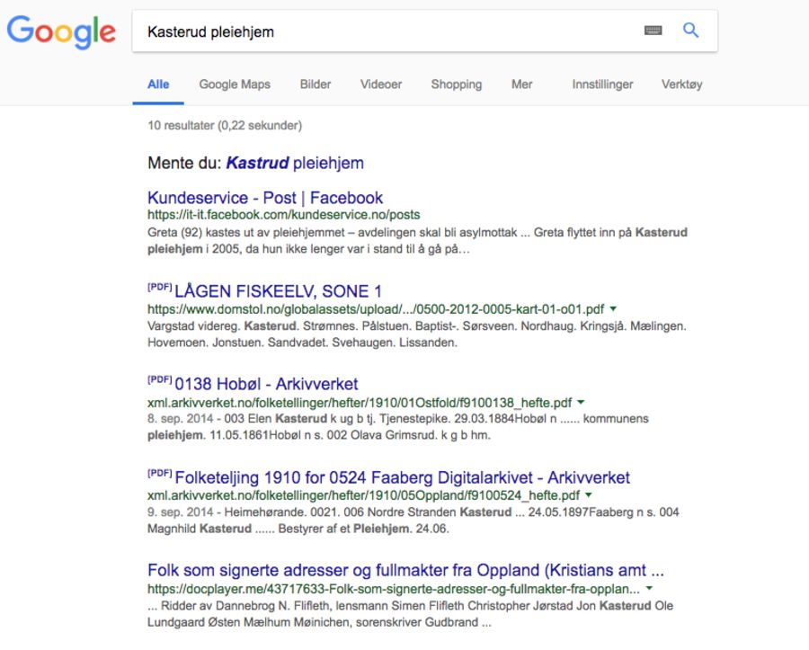Click the xml.arkivverket.no 01Ostfold URL text
809x650 pixels.
(x=360, y=403)
